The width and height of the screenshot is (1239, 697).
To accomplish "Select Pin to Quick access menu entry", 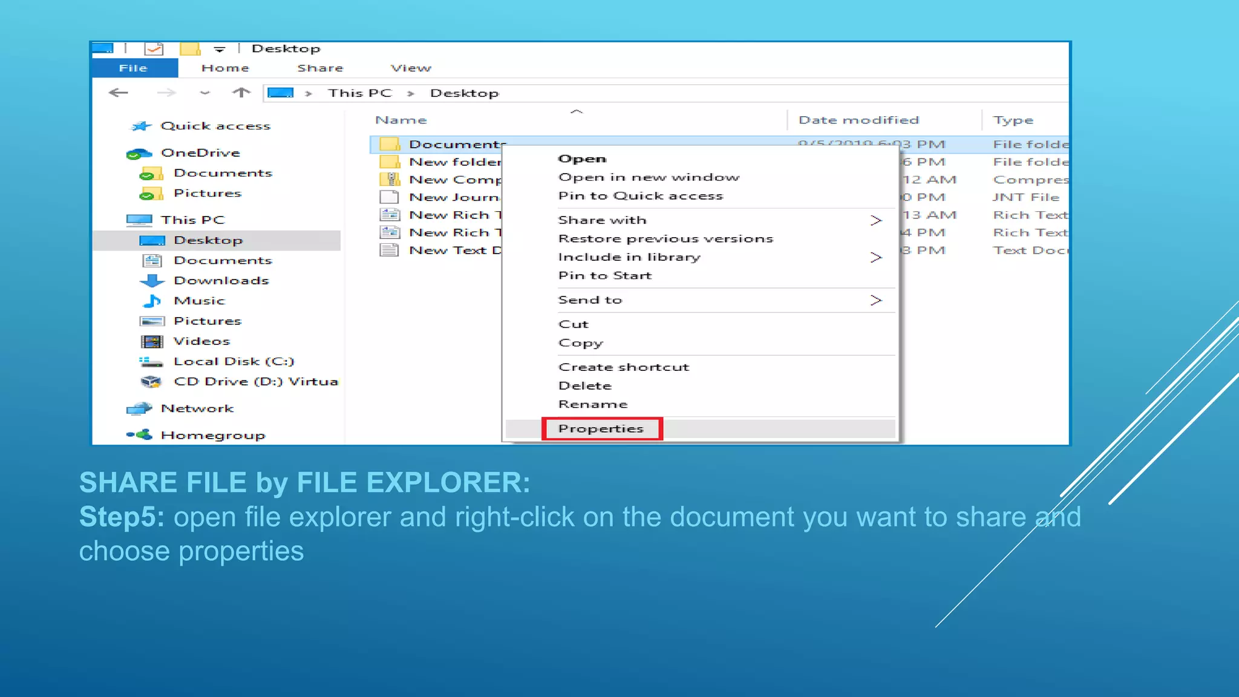I will (x=640, y=196).
